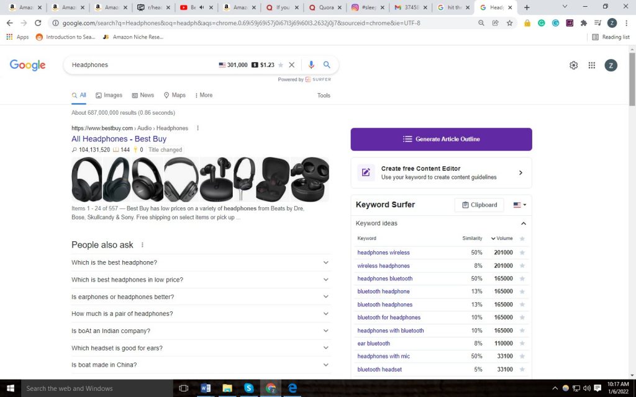
Task: Switch to Gmail tab
Action: [x=411, y=7]
